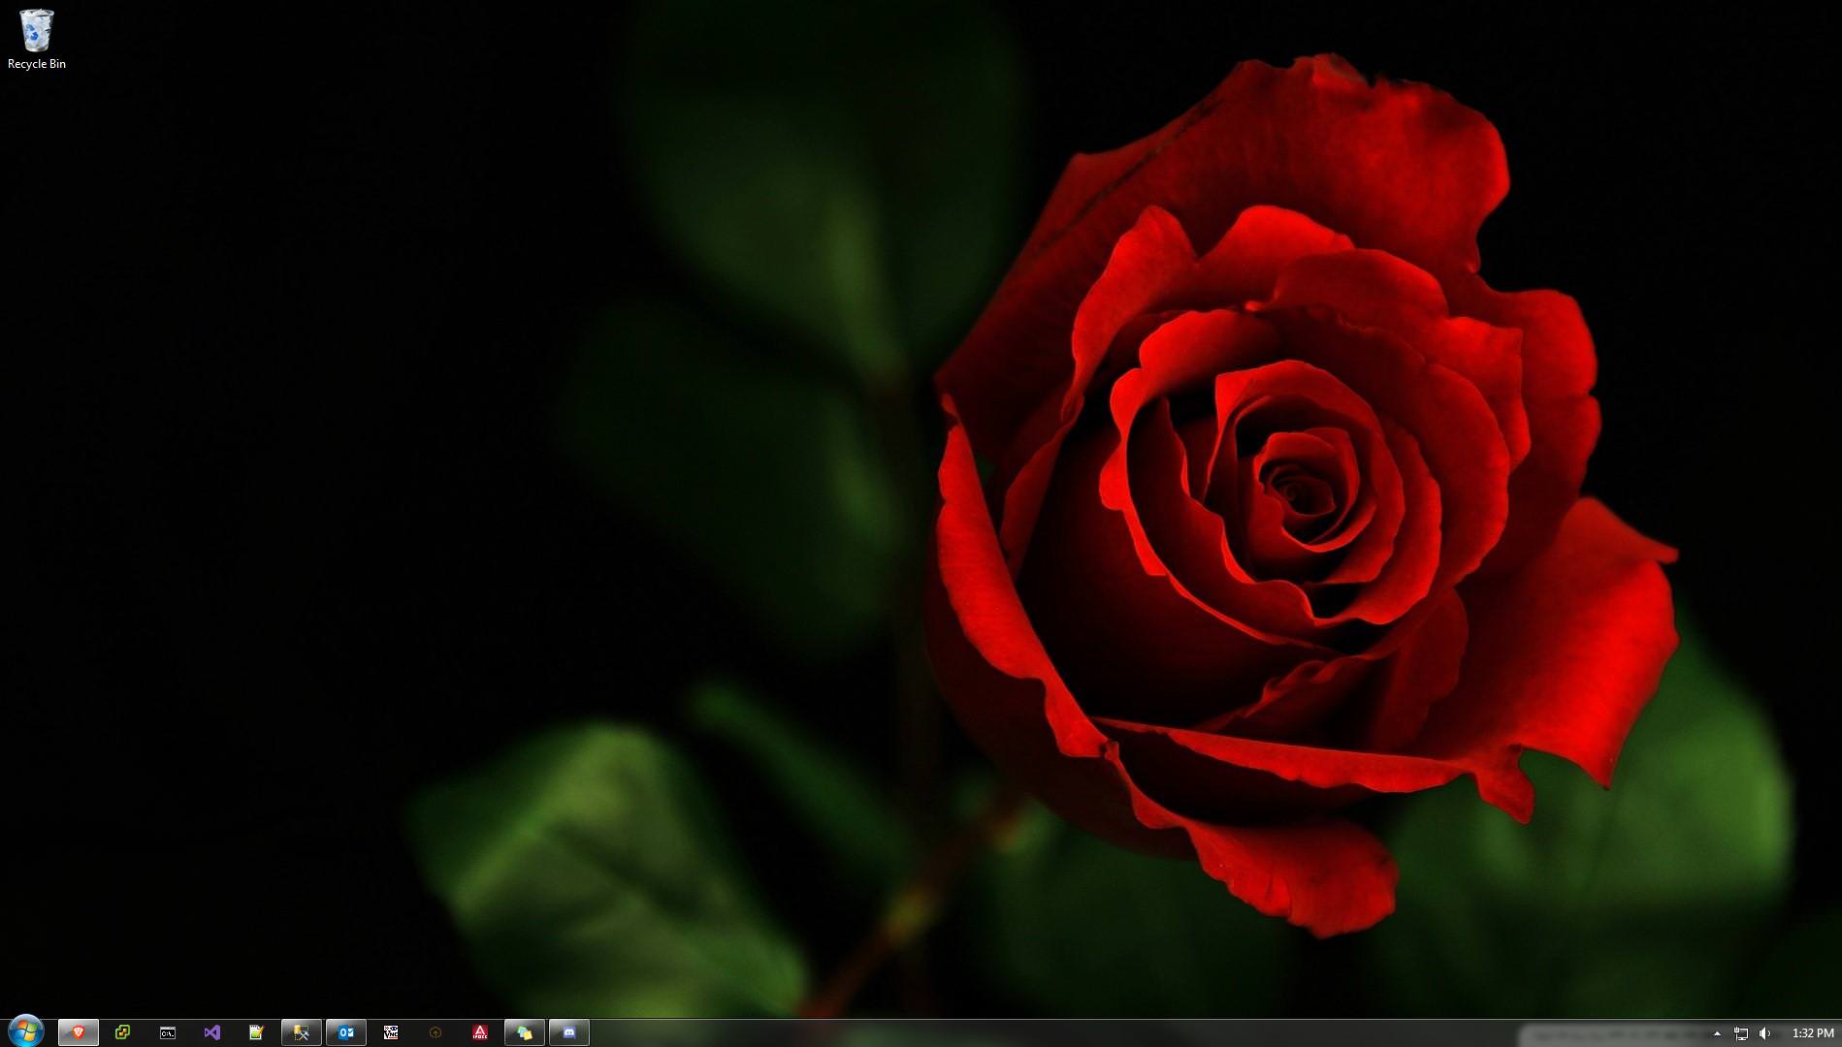The width and height of the screenshot is (1842, 1047).
Task: Launch the VNC viewer taskbar icon
Action: [391, 1032]
